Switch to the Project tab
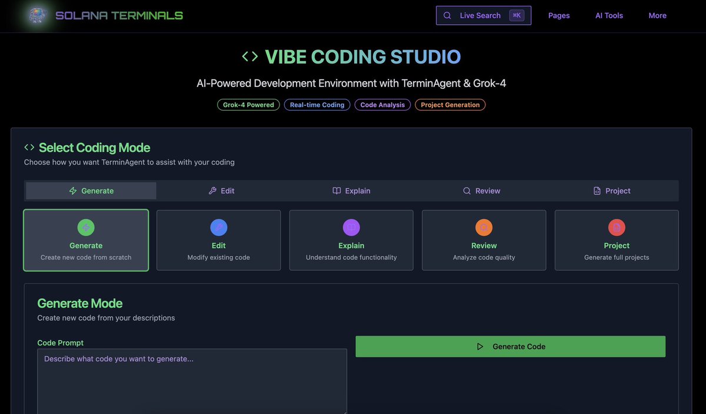 (612, 191)
